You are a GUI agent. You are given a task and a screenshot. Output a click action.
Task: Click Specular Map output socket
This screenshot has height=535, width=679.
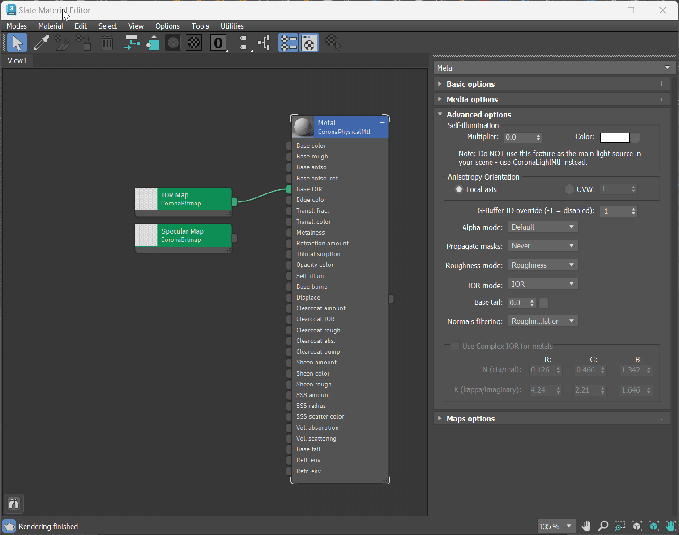235,238
